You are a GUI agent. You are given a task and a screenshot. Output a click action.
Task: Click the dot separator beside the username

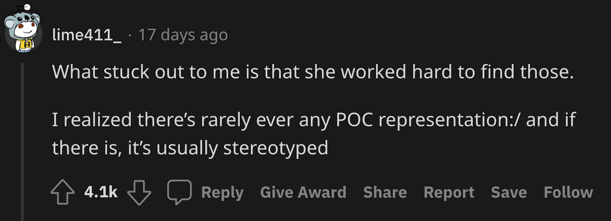(130, 35)
